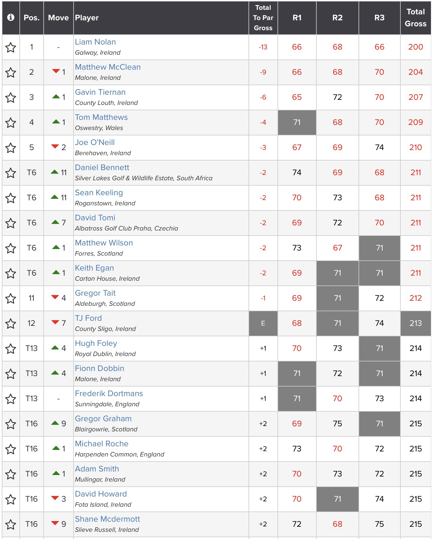Click star beside Shane Mcdermott

(11, 524)
